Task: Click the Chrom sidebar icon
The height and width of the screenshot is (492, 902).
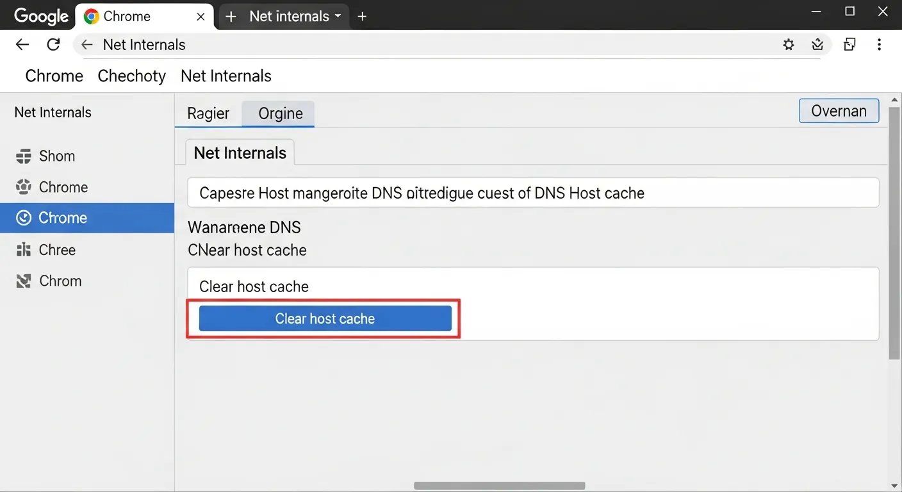Action: coord(24,281)
